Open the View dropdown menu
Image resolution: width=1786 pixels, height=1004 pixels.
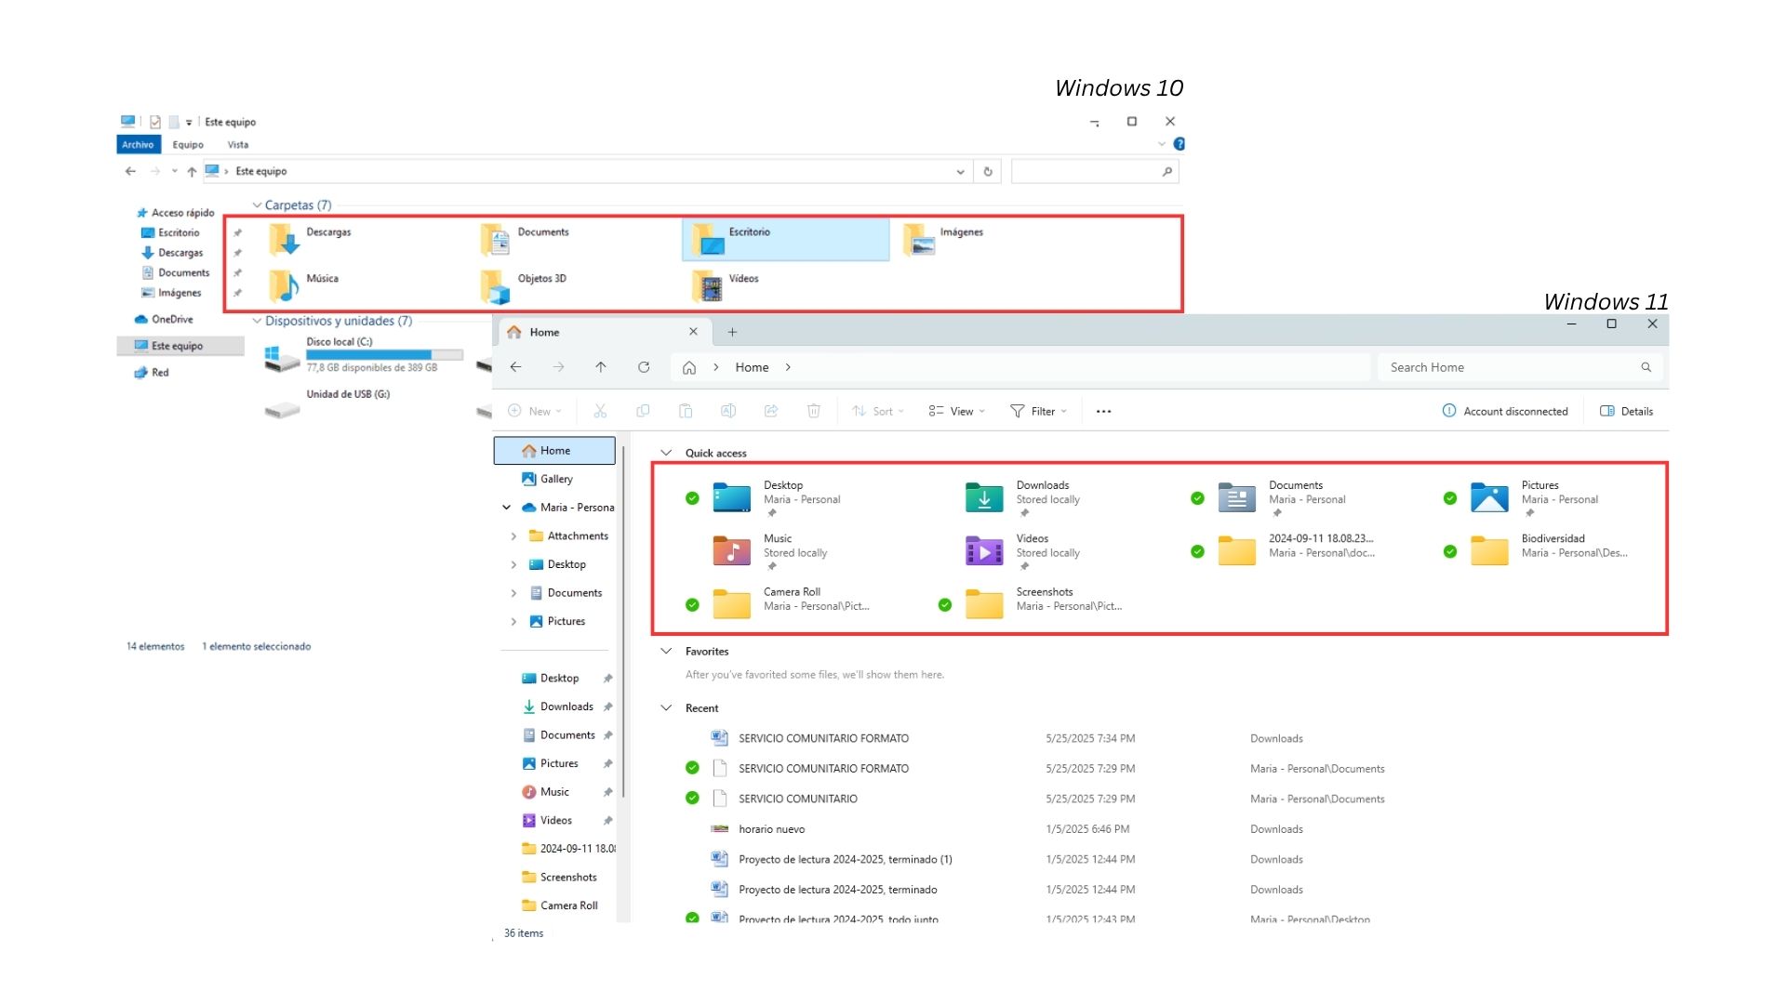[x=957, y=411]
